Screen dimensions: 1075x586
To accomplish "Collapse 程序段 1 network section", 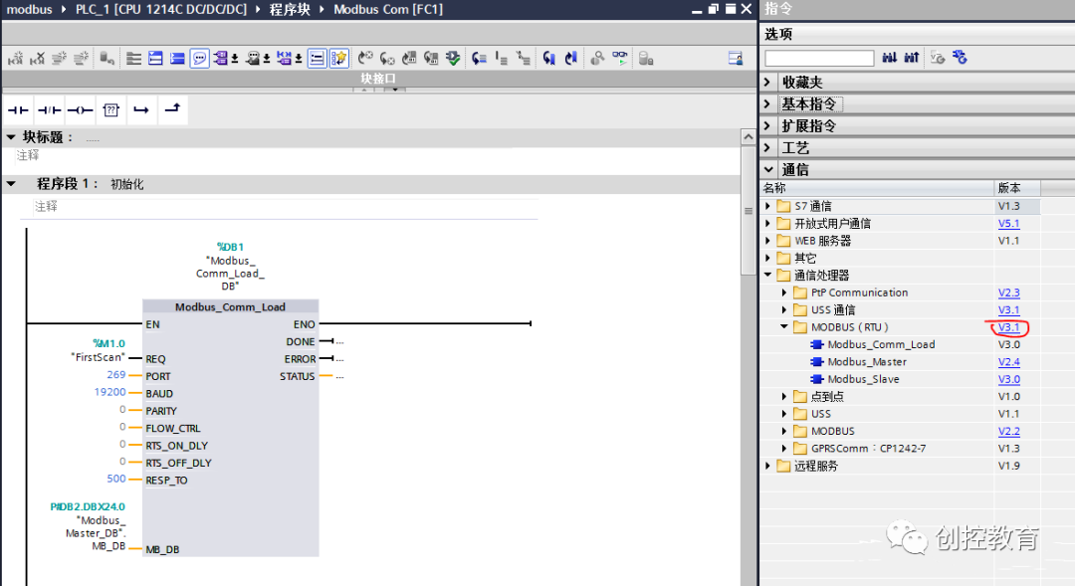I will tap(11, 184).
